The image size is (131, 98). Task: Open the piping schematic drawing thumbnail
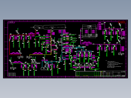click(x=65, y=49)
